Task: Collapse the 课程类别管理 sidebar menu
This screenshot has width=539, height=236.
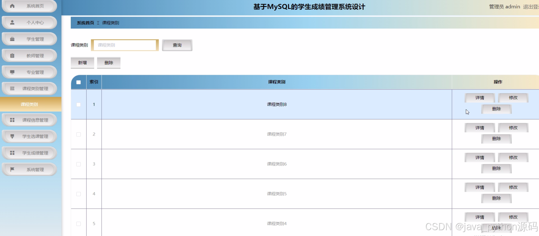Action: tap(29, 89)
